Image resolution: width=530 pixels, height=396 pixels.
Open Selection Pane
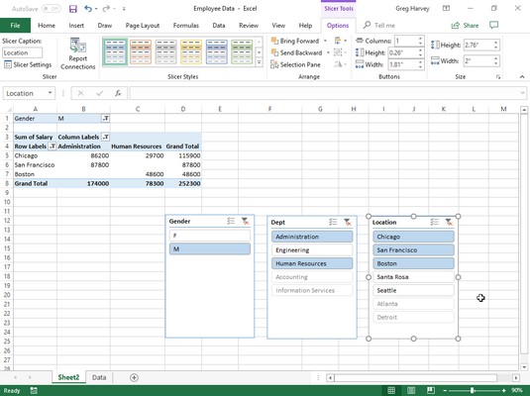pyautogui.click(x=295, y=64)
